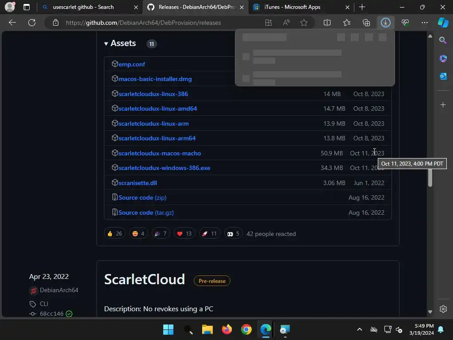Show hidden system tray icons chevron
This screenshot has height=340, width=453.
(359, 329)
